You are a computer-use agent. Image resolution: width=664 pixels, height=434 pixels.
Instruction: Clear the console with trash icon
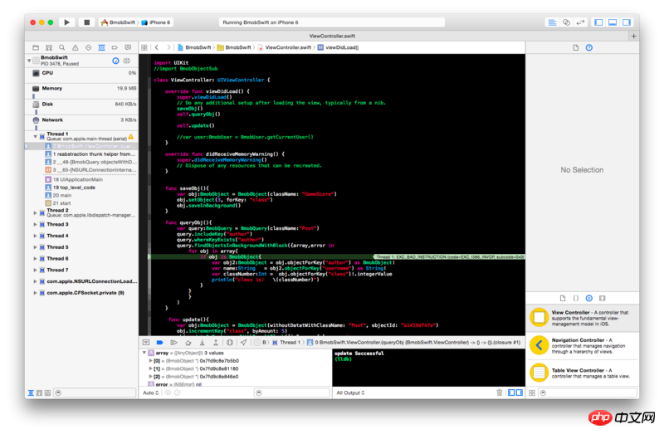tap(500, 393)
